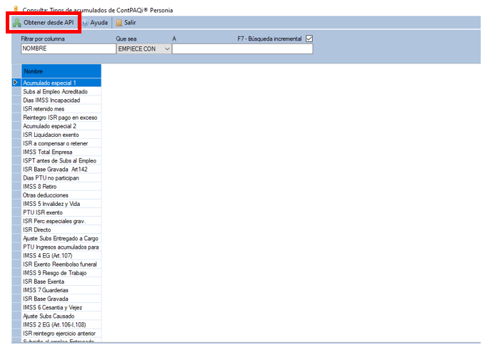Select row ISPT antes de Subs al Empleo
This screenshot has height=345, width=485.
pyautogui.click(x=61, y=160)
